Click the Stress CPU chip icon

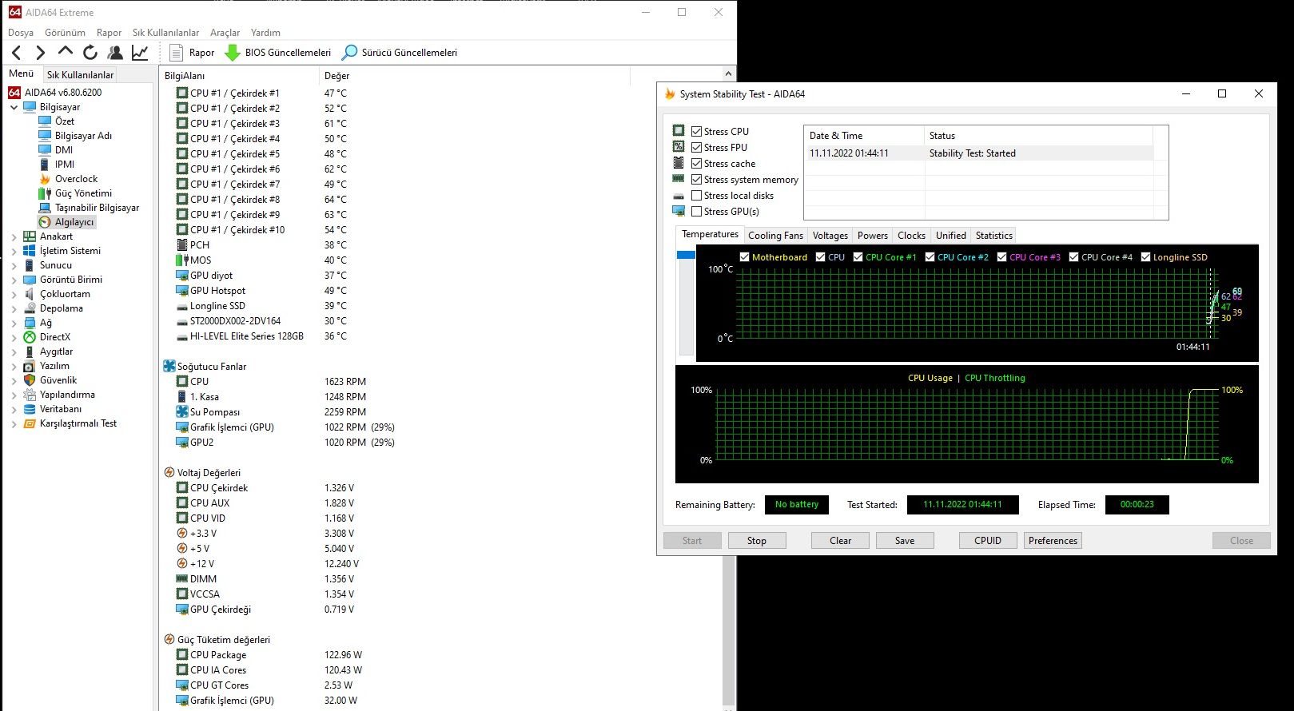click(x=679, y=131)
